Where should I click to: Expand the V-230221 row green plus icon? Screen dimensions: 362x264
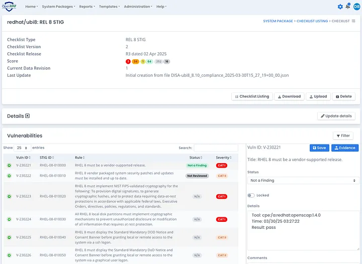9,166
